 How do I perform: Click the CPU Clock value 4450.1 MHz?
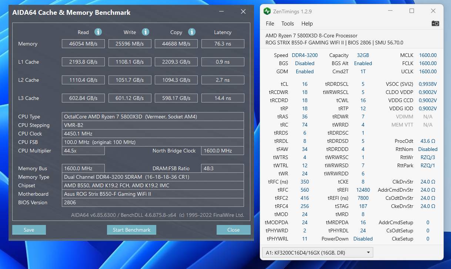(x=153, y=134)
